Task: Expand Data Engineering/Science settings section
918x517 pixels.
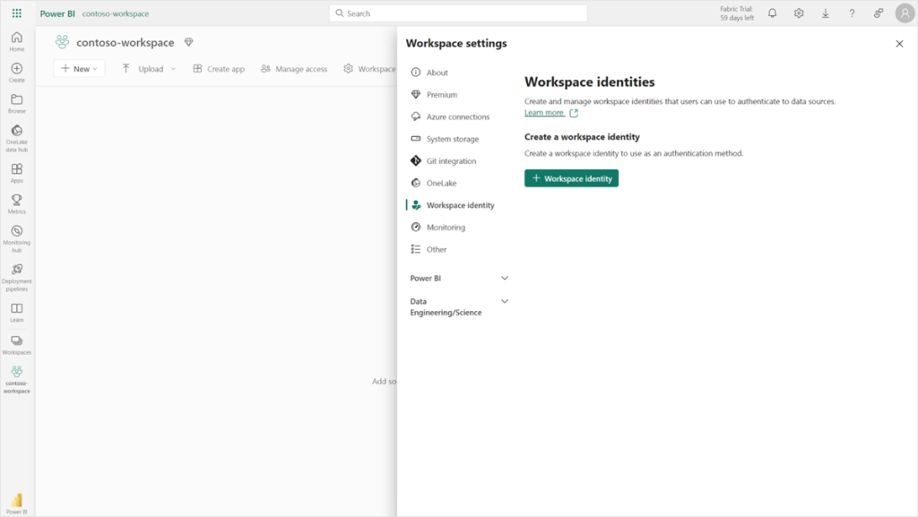Action: tap(504, 302)
